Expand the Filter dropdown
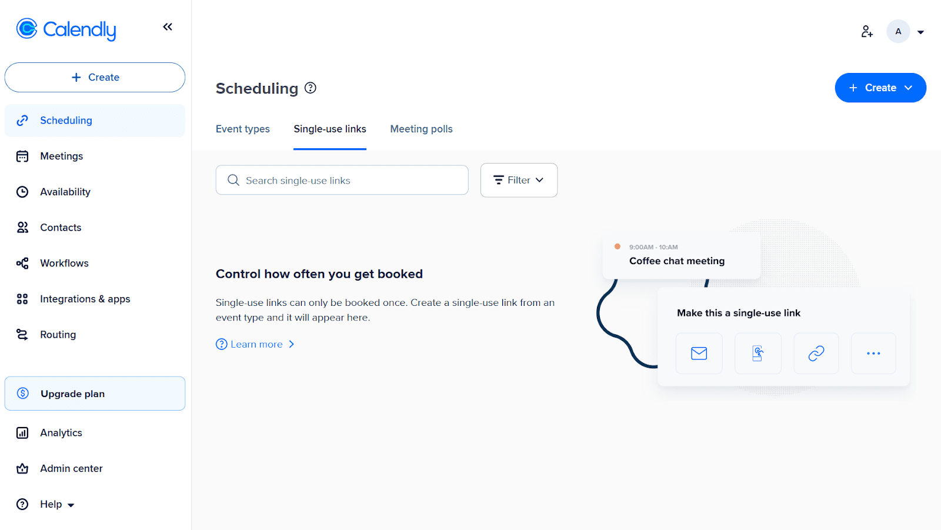Image resolution: width=941 pixels, height=530 pixels. click(x=519, y=180)
